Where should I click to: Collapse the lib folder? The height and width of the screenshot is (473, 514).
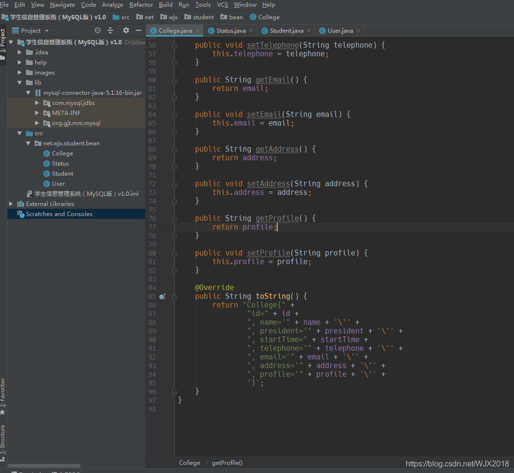pos(20,83)
